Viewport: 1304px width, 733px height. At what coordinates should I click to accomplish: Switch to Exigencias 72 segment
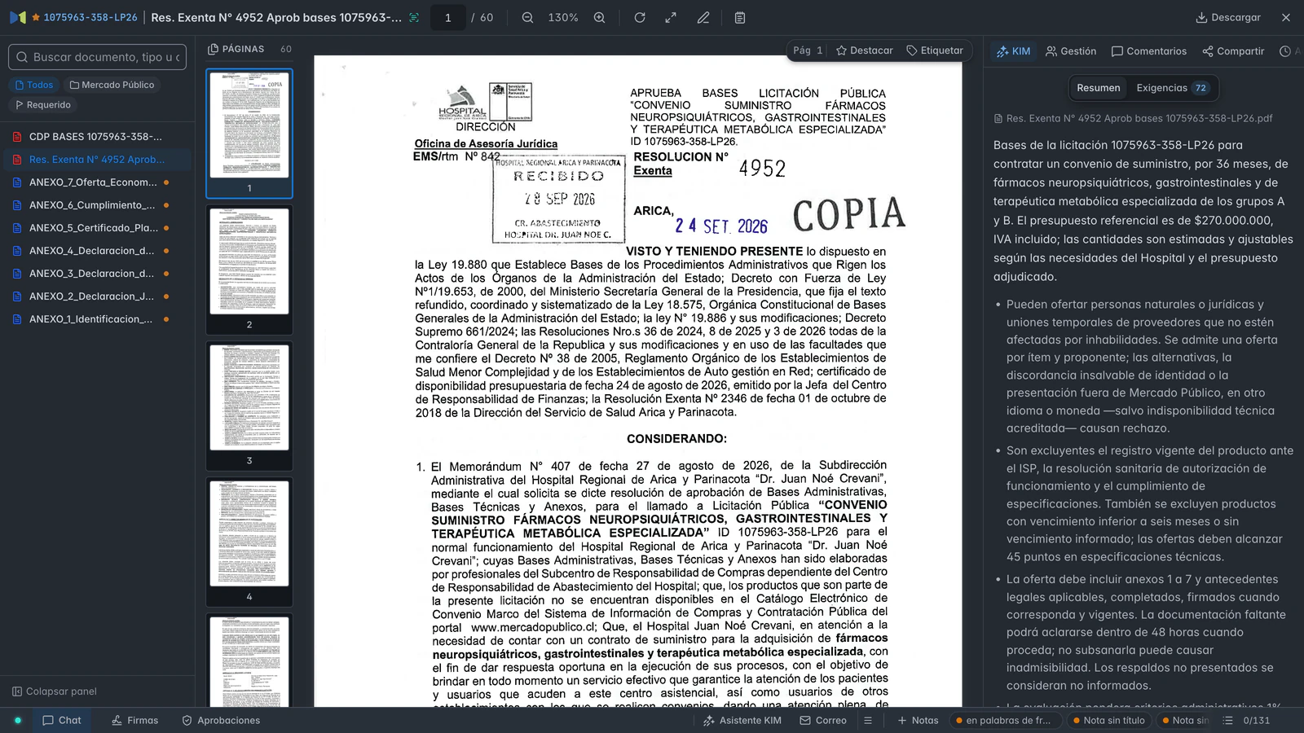(1173, 88)
